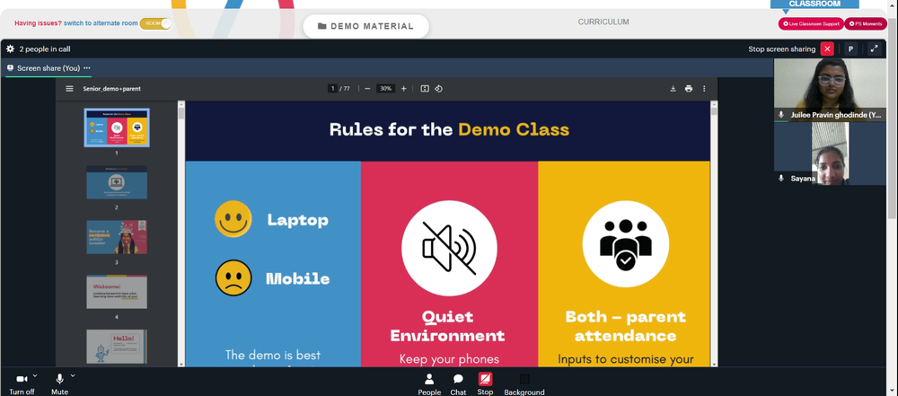Print the PDF document
Image resolution: width=898 pixels, height=396 pixels.
pyautogui.click(x=689, y=88)
